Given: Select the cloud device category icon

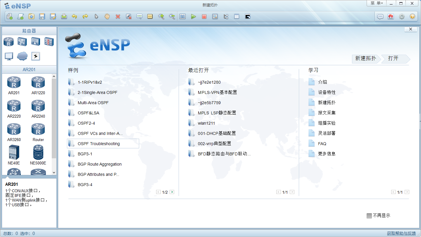Looking at the screenshot, I should [x=22, y=56].
